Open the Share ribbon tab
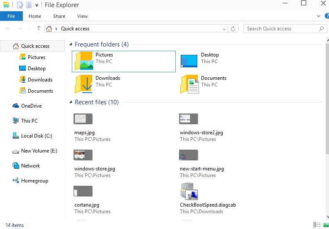 tap(59, 16)
